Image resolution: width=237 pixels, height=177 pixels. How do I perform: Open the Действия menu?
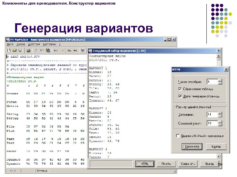pyautogui.click(x=34, y=44)
